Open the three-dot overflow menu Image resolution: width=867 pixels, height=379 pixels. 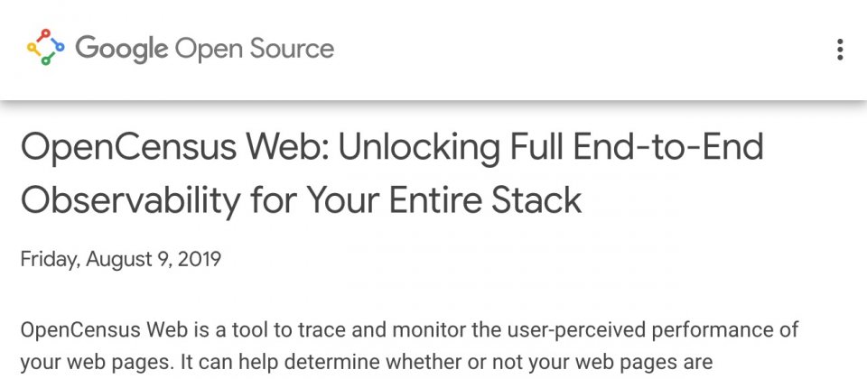pyautogui.click(x=840, y=50)
